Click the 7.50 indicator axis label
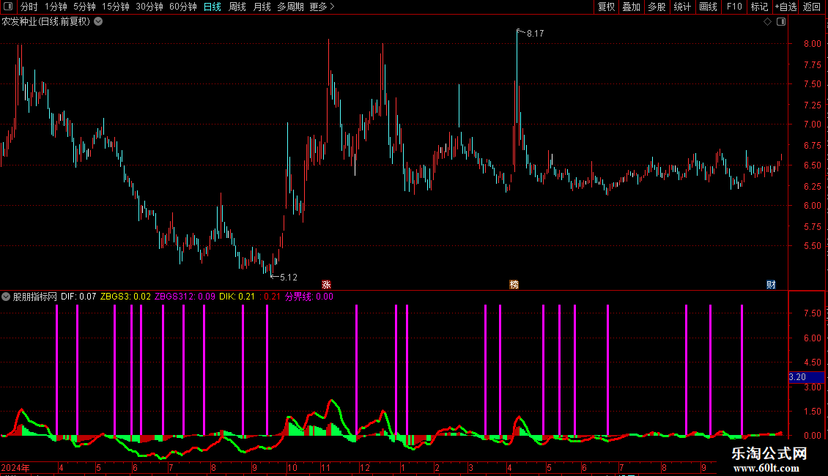This screenshot has height=476, width=828. tap(812, 313)
